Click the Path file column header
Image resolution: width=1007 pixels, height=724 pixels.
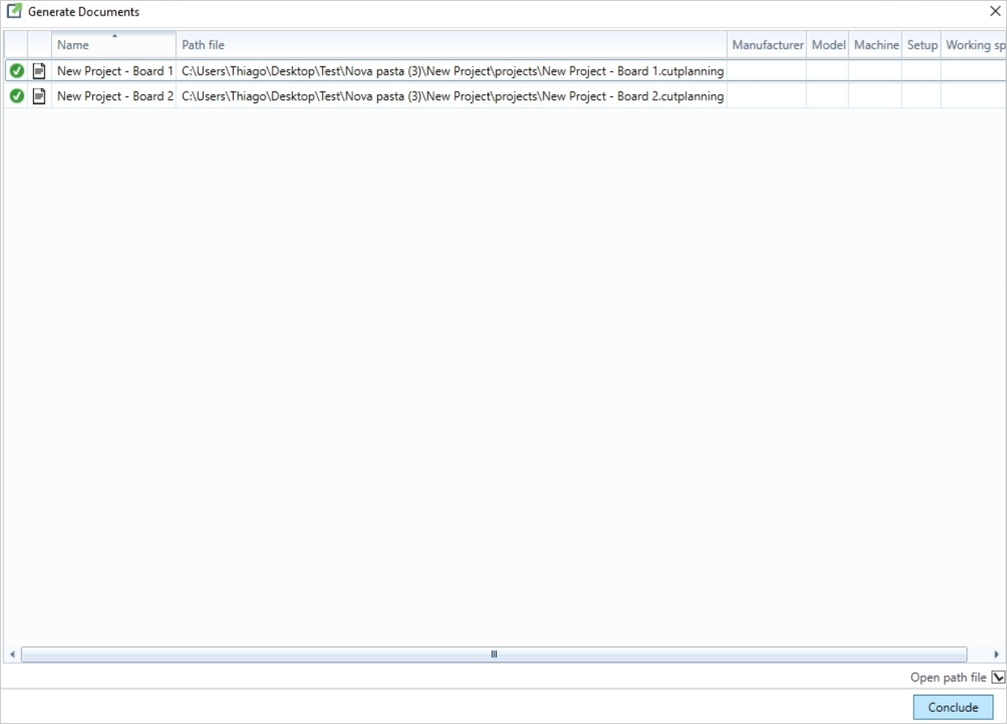tap(451, 45)
